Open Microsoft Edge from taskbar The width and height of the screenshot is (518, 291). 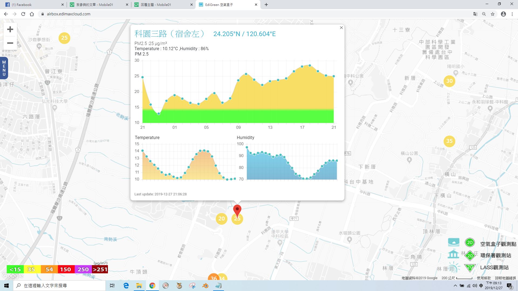(126, 286)
